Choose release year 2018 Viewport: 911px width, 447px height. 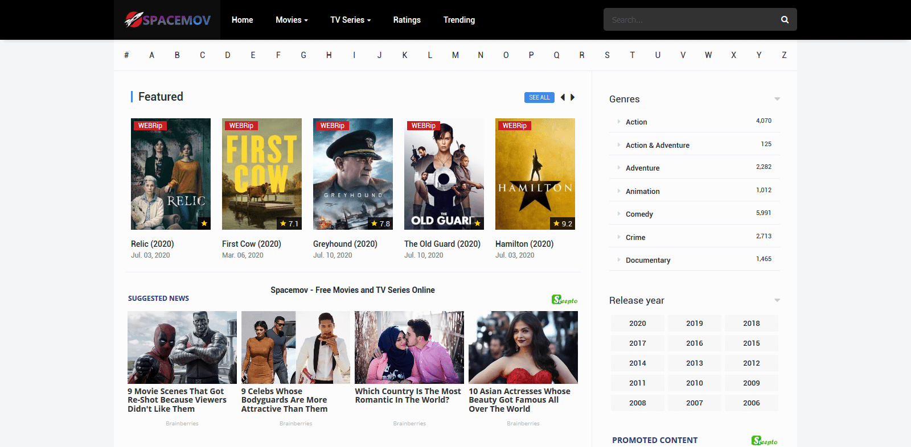coord(752,323)
